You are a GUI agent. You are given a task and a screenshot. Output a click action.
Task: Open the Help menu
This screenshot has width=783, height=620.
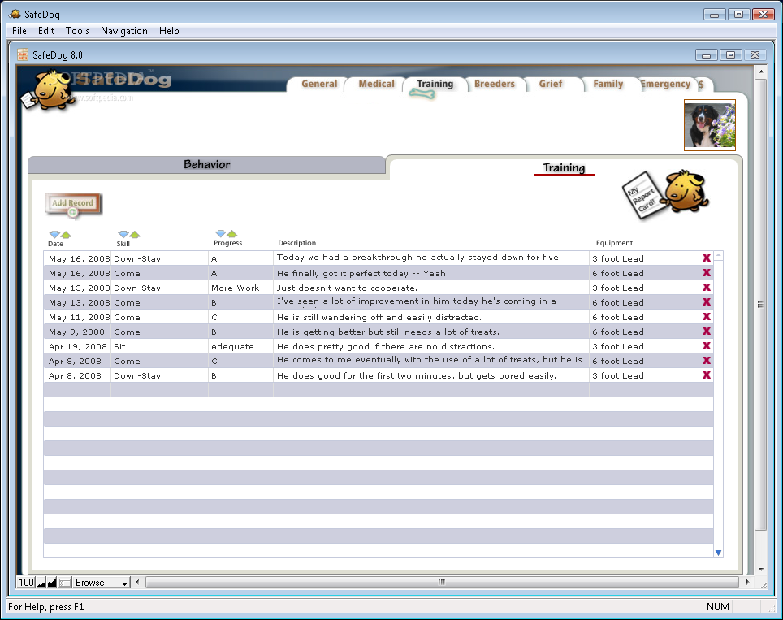169,31
